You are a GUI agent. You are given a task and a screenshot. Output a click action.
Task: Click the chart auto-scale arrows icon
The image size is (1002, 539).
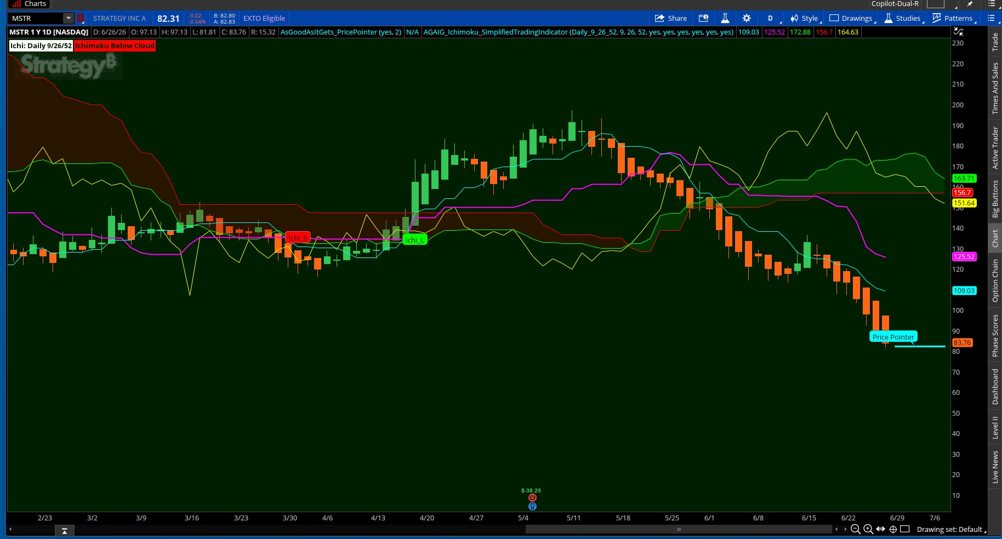click(x=959, y=32)
